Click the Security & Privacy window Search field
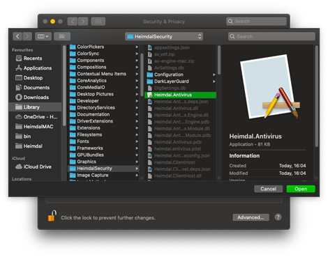The width and height of the screenshot is (328, 257). pos(256,22)
